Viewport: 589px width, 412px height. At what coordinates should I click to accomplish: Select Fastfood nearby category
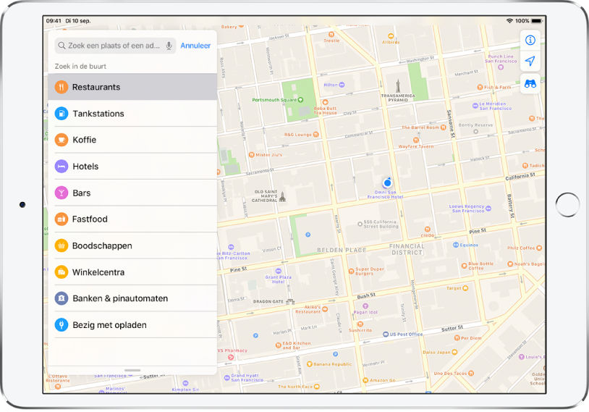pos(90,219)
